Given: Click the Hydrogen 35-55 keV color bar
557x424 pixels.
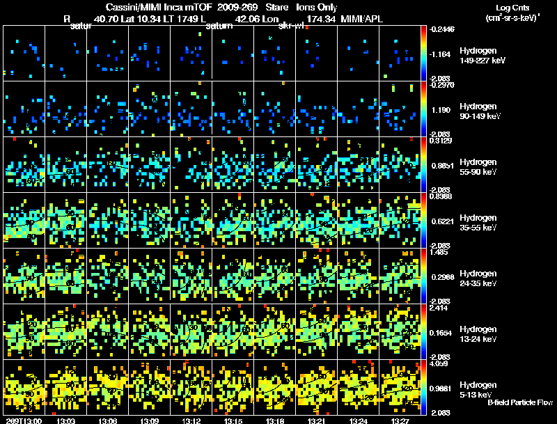Looking at the screenshot, I should (423, 221).
